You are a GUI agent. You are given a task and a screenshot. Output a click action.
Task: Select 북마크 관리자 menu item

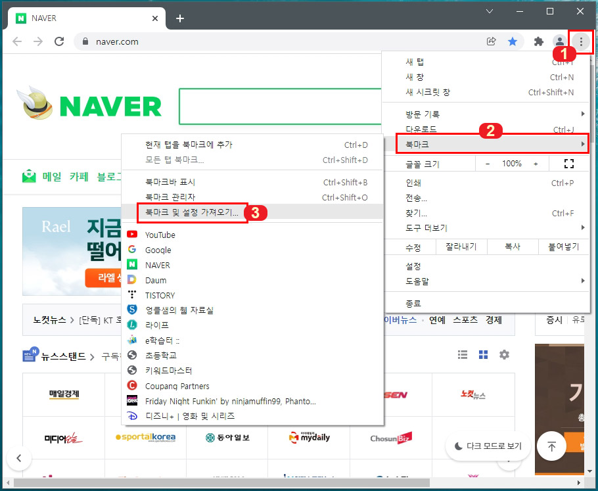[x=252, y=197]
